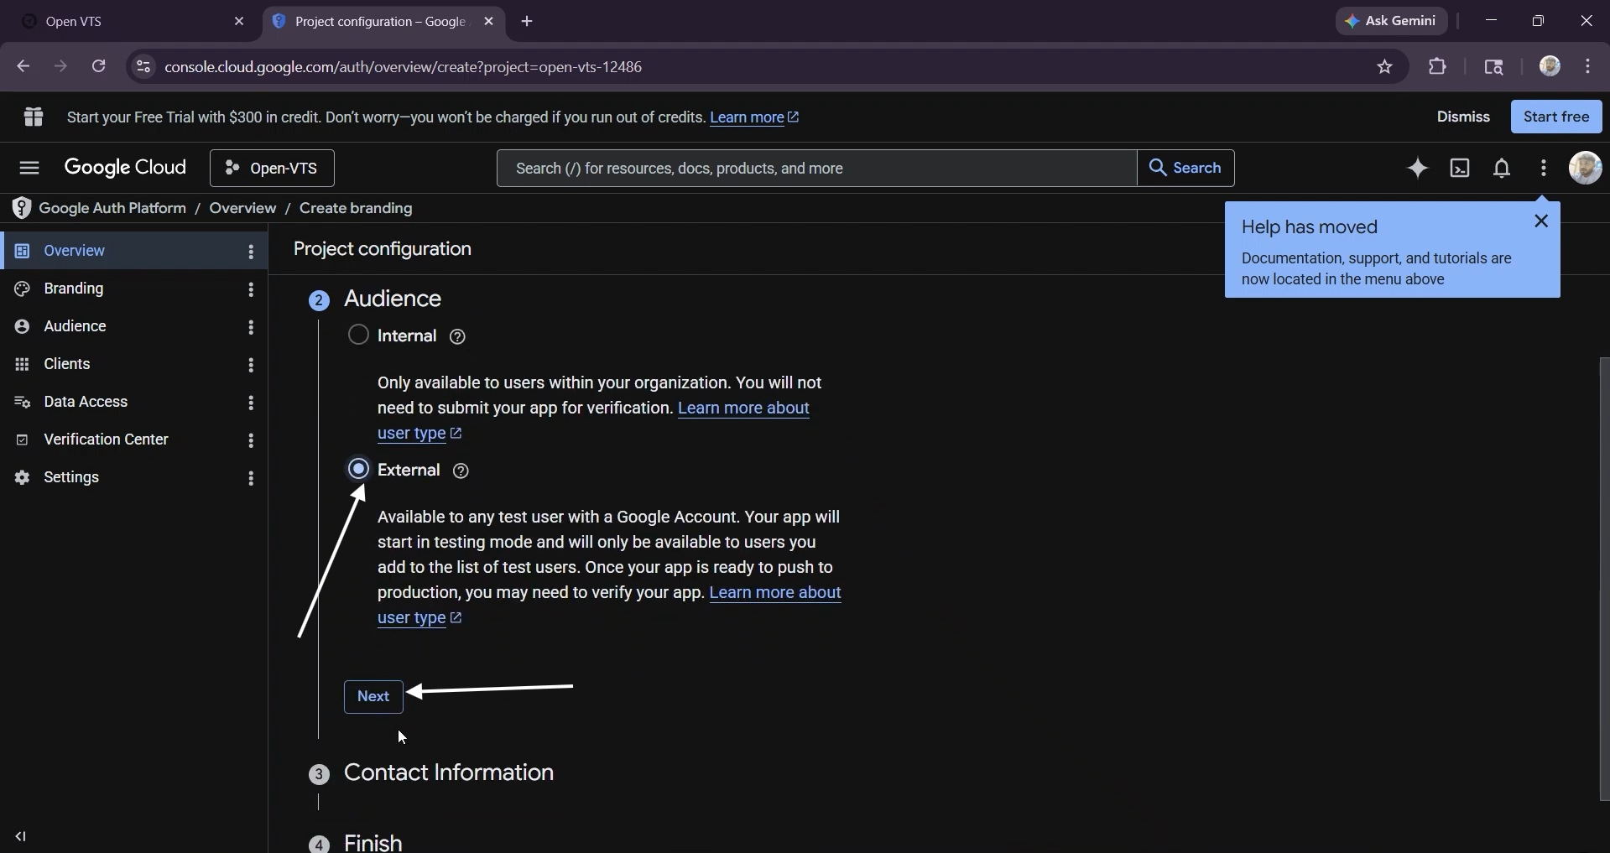Close the Project configuration tab
Screen dimensions: 1610x853
point(489,22)
